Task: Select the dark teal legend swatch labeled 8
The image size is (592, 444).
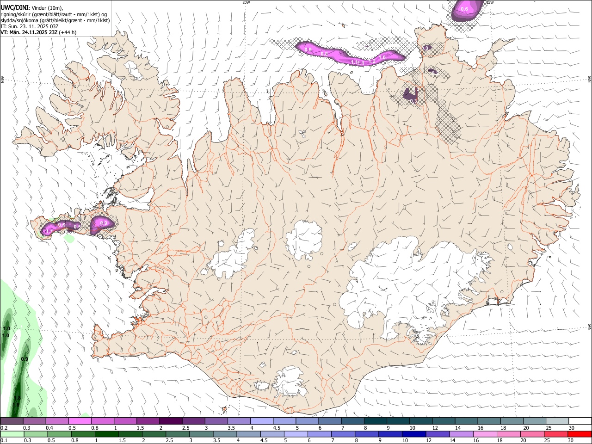Action: point(375,421)
